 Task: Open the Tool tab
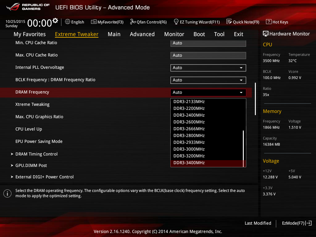click(x=219, y=34)
